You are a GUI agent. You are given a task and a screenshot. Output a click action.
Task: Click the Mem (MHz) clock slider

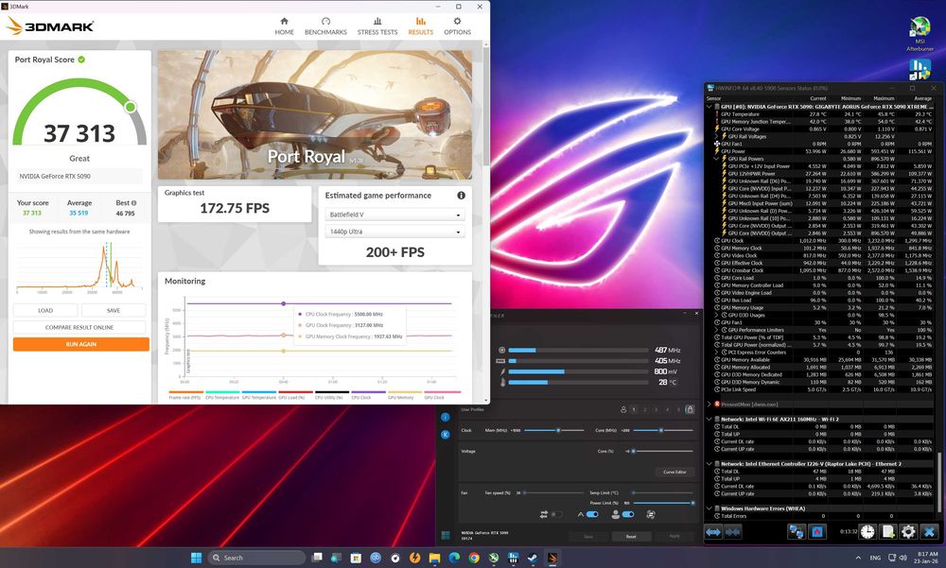[x=553, y=430]
